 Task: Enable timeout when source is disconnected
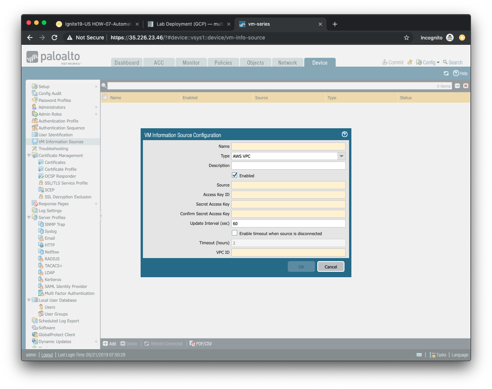[x=235, y=233]
